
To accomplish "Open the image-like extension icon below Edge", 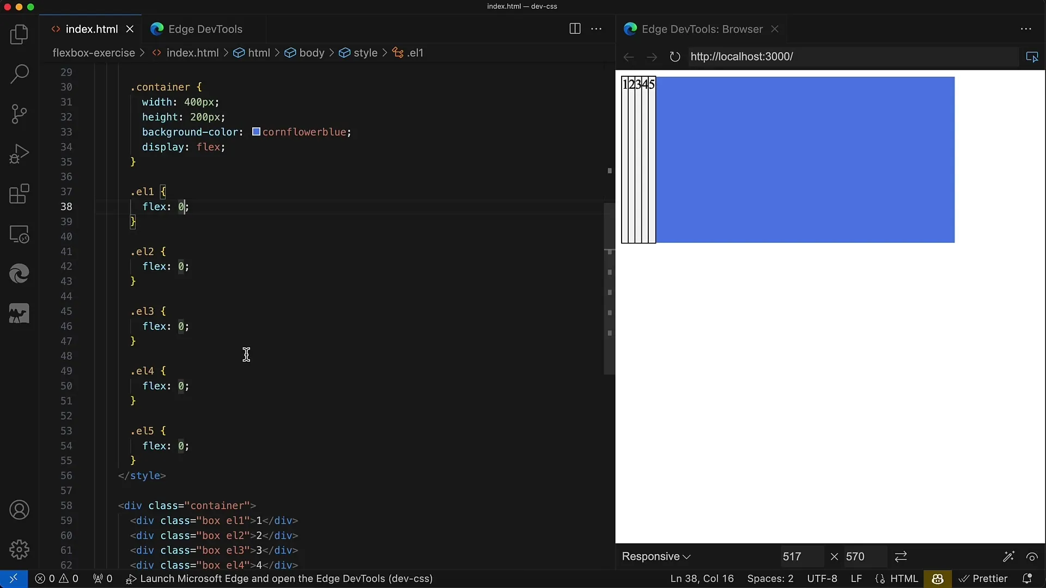I will (20, 314).
